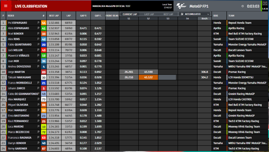269x152 pixels.
Task: Click the MotoGP FP1 session label
Action: point(199,6)
